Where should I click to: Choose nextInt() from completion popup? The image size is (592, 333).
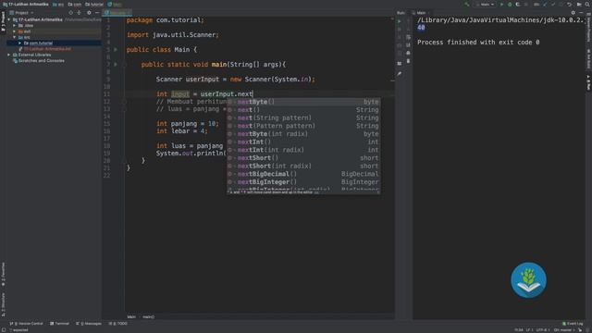pyautogui.click(x=303, y=142)
